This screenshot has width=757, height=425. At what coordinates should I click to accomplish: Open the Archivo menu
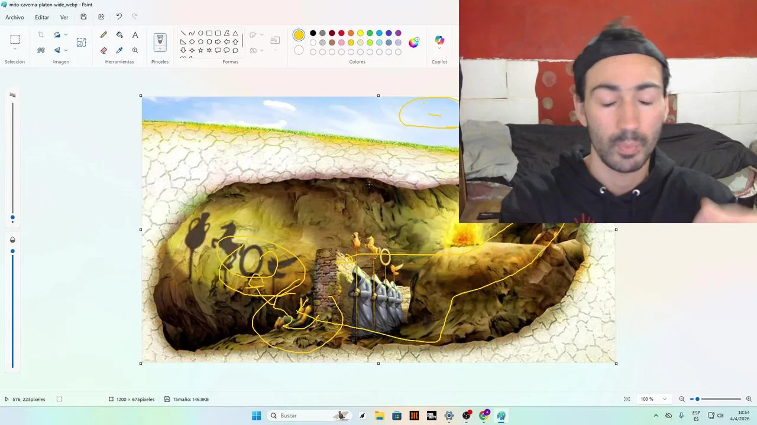(15, 17)
